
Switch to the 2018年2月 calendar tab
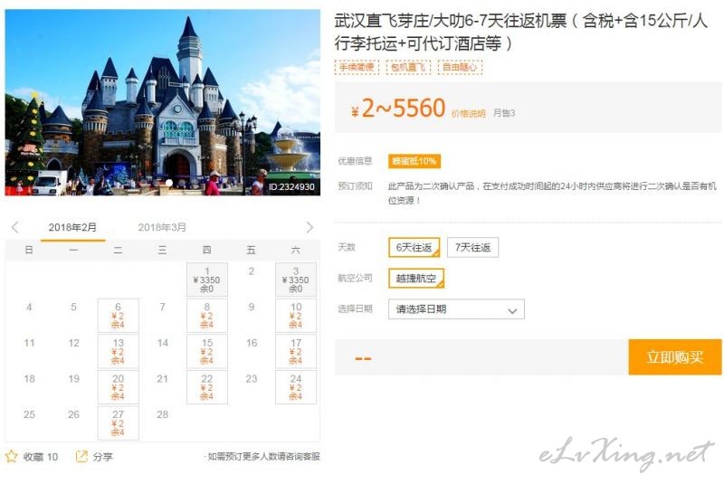(72, 227)
